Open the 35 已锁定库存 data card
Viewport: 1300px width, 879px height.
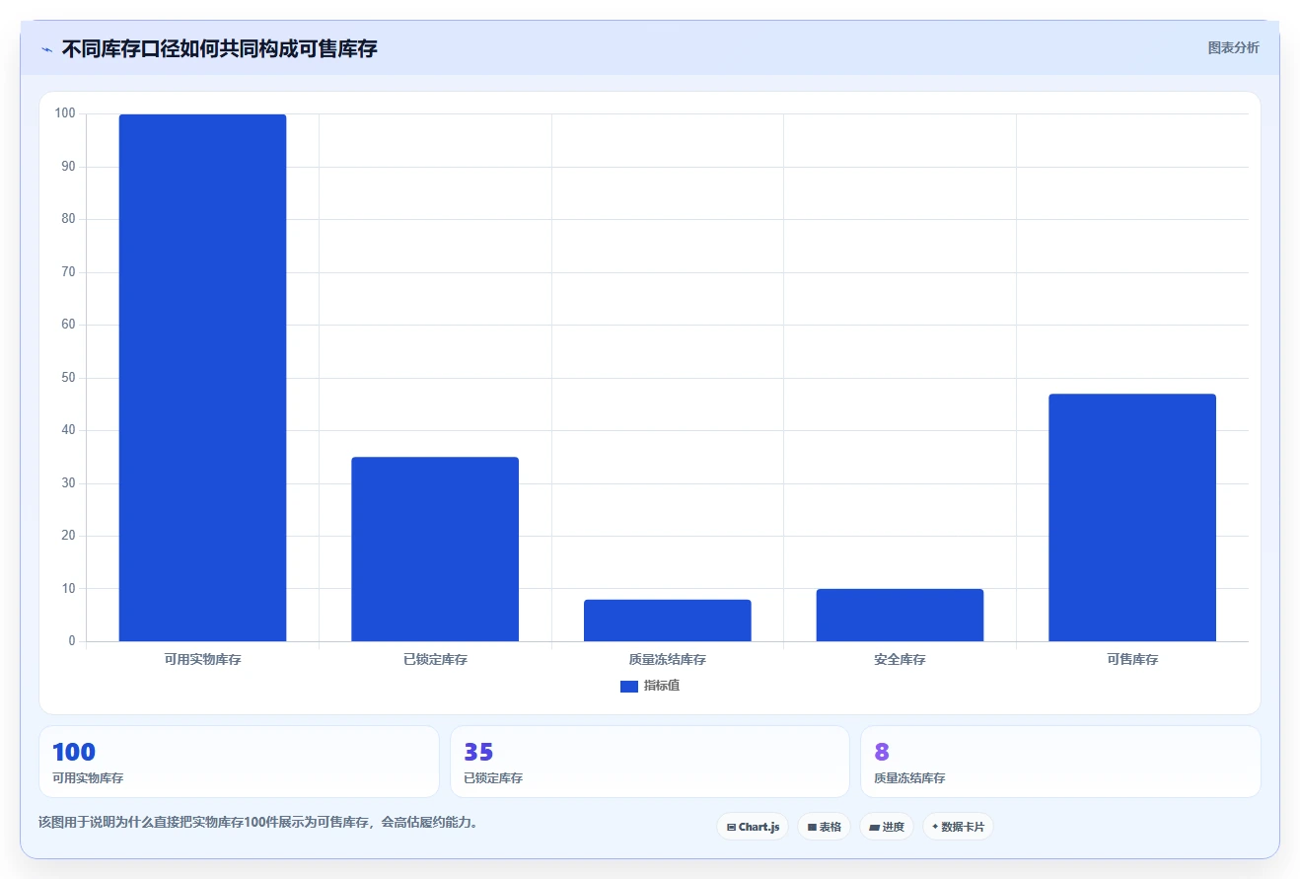(x=650, y=762)
